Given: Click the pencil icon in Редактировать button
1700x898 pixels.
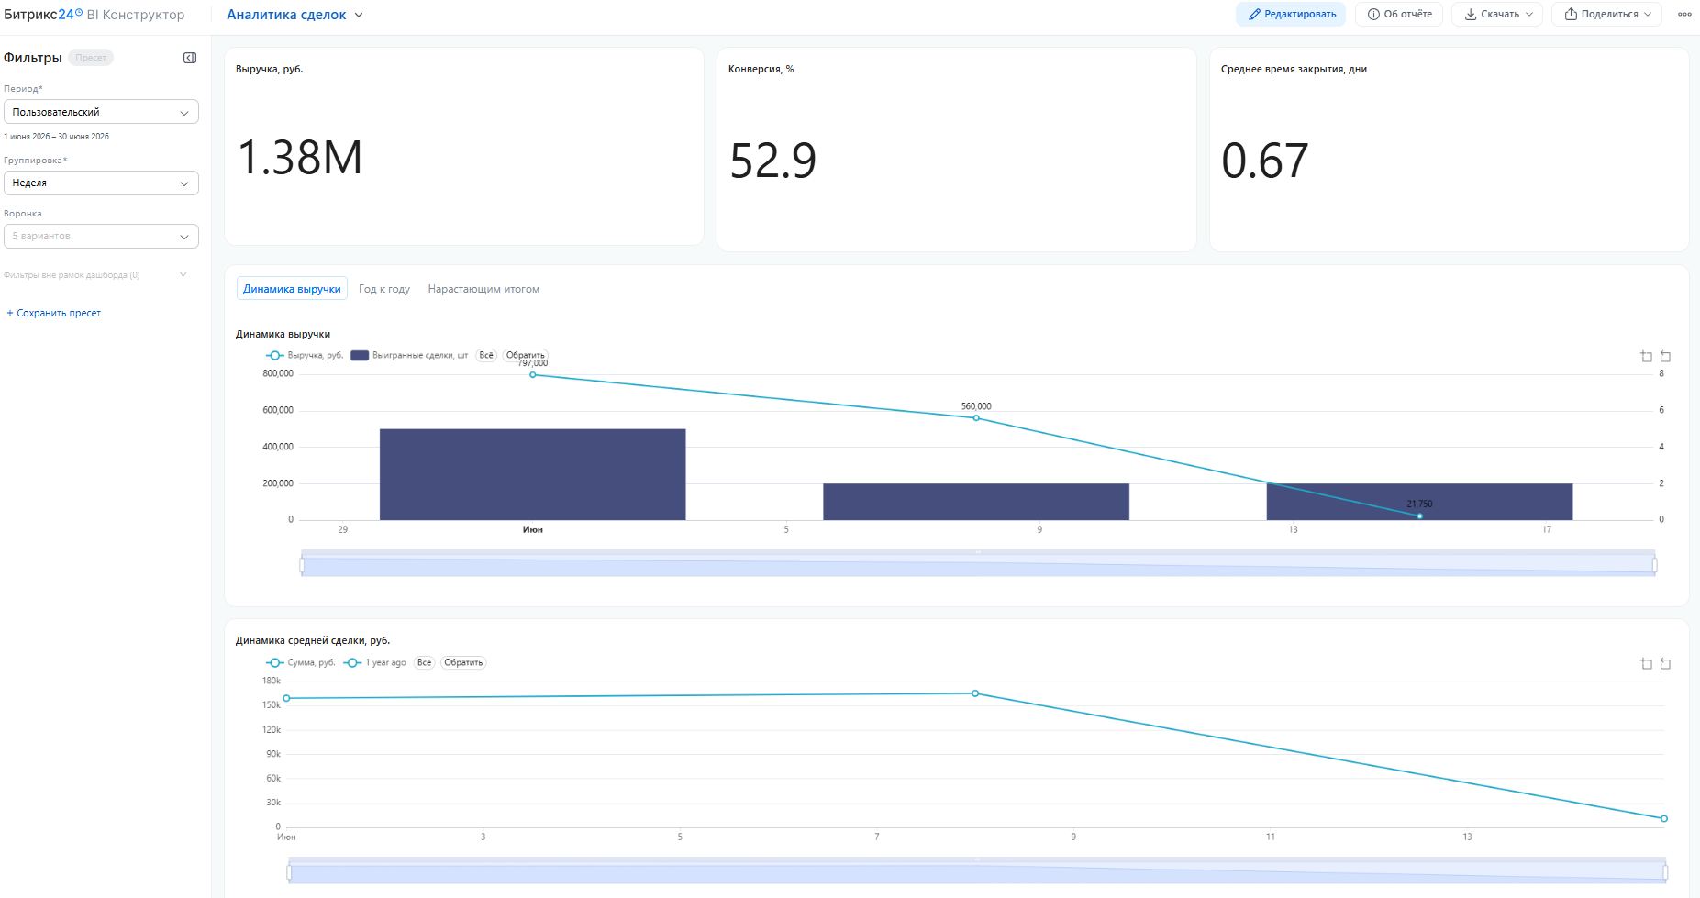Looking at the screenshot, I should click(1254, 15).
